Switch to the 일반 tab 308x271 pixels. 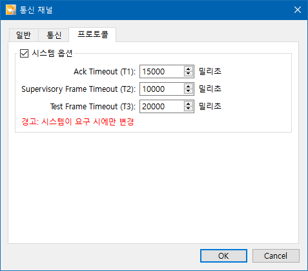pos(24,35)
